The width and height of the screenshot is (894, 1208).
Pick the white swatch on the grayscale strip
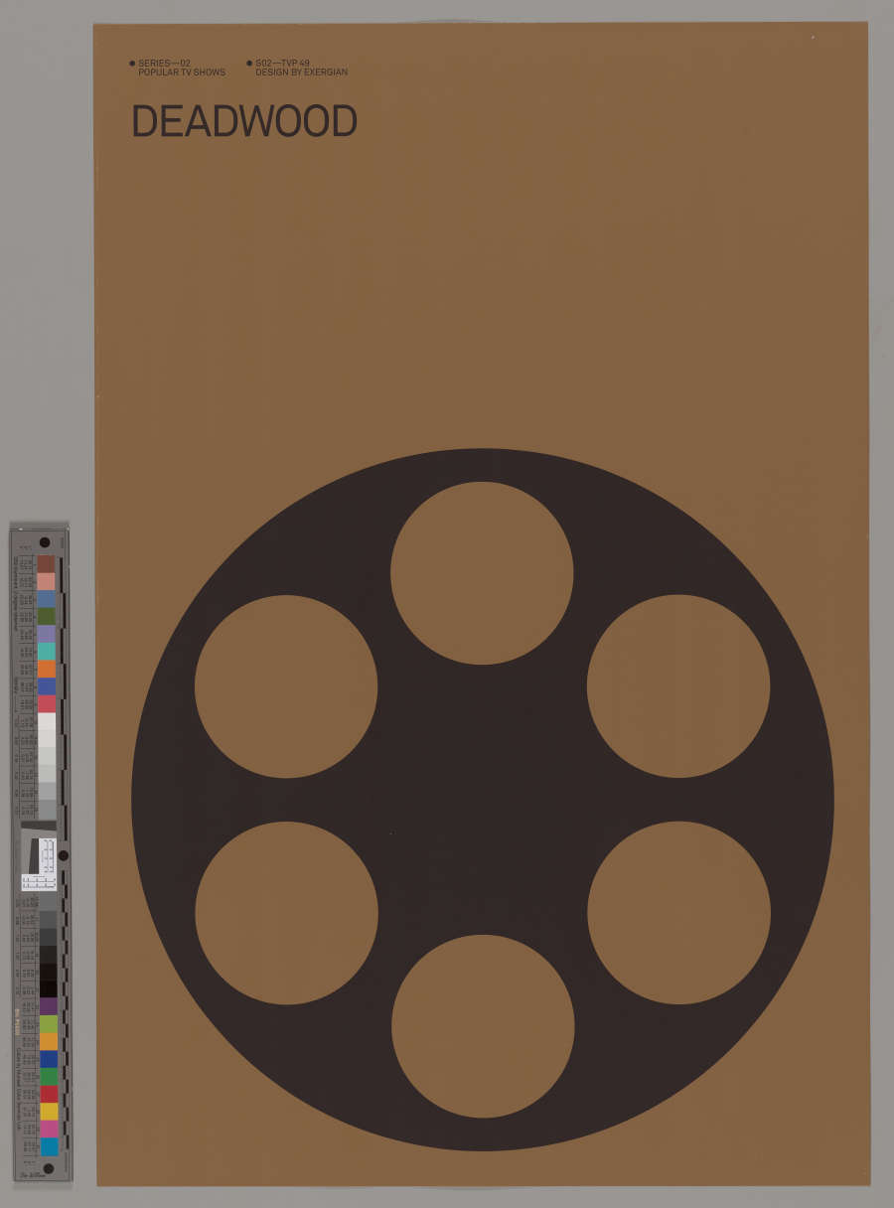click(x=47, y=722)
